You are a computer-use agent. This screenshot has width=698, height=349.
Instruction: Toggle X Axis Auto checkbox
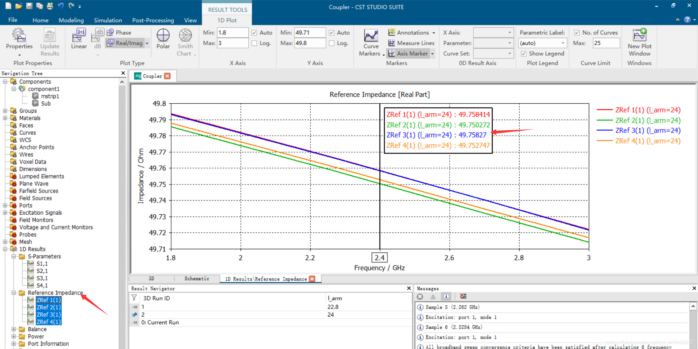(x=255, y=32)
